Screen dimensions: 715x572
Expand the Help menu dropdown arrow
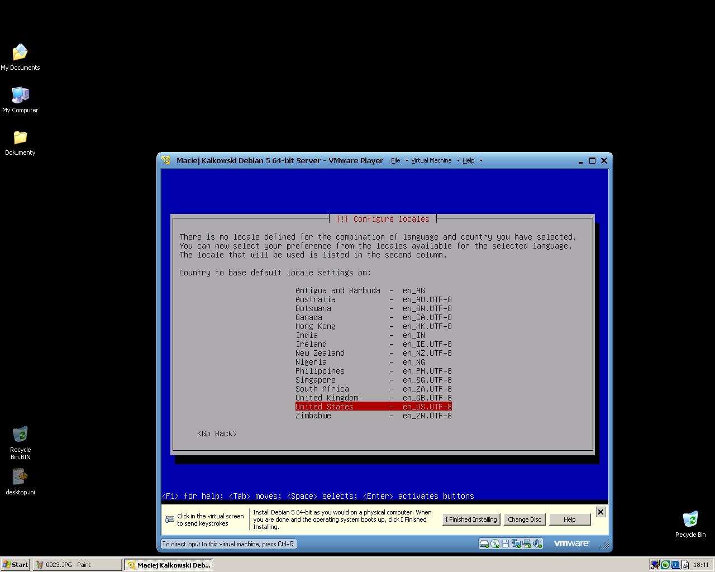pos(481,160)
